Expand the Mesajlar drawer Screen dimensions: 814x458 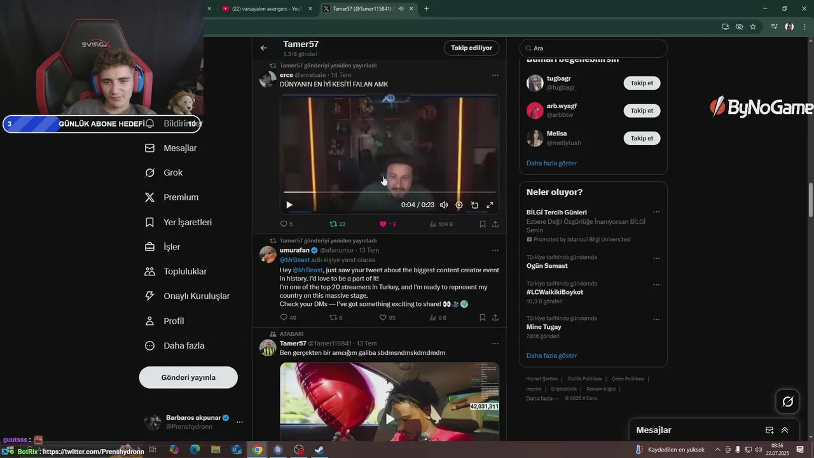click(785, 430)
